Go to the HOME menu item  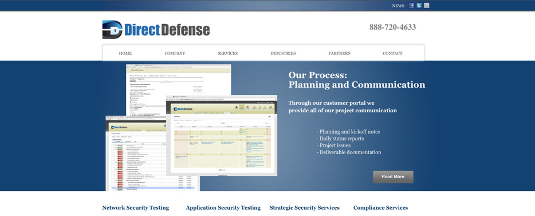[125, 53]
